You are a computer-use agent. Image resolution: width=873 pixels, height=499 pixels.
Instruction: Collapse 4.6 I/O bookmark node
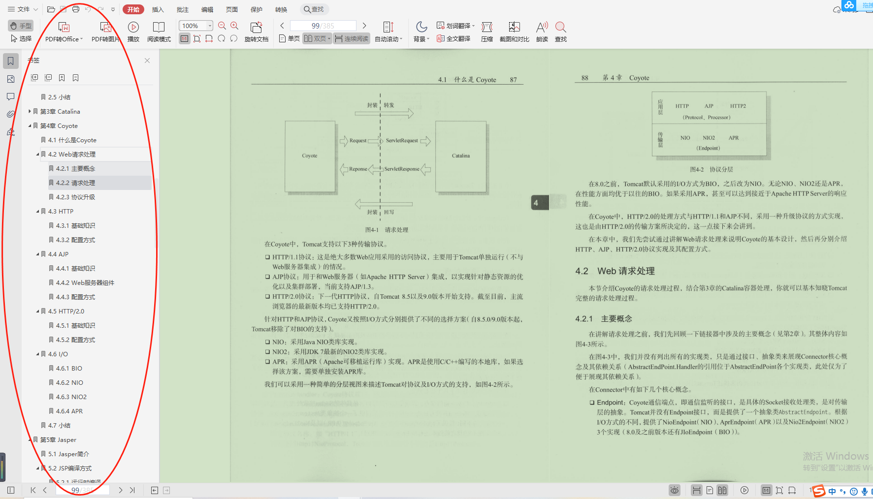37,354
